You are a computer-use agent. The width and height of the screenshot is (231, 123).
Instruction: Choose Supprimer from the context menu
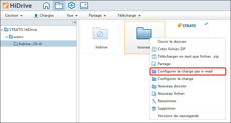pos(166,108)
